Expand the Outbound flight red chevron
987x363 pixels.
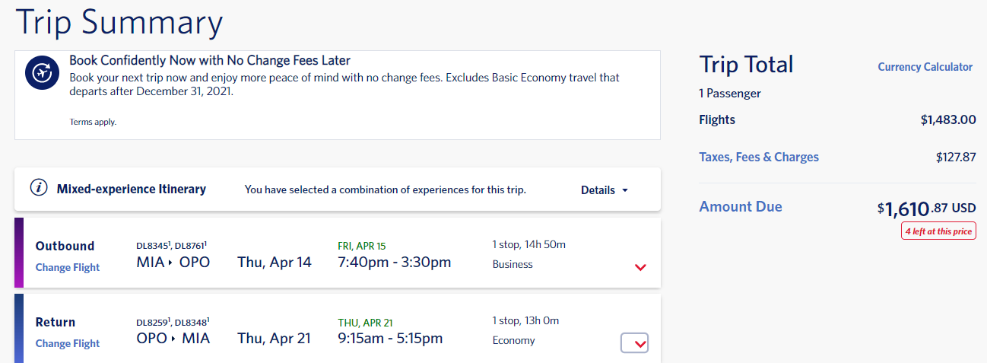640,267
